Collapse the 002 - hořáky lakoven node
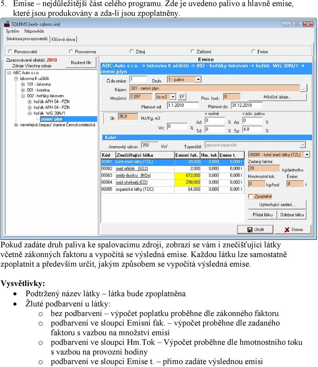Screen dimensions: 318x367 pos(23,96)
